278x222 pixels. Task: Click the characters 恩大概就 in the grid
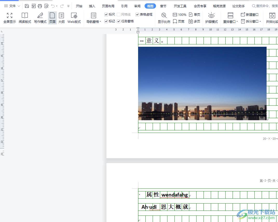[174, 207]
